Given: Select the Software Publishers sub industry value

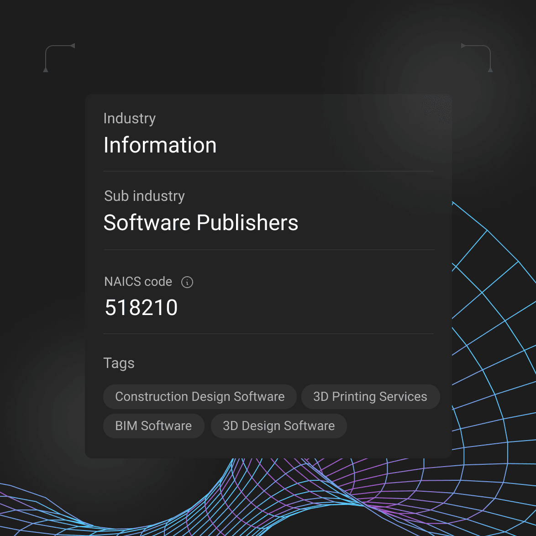Looking at the screenshot, I should click(200, 223).
